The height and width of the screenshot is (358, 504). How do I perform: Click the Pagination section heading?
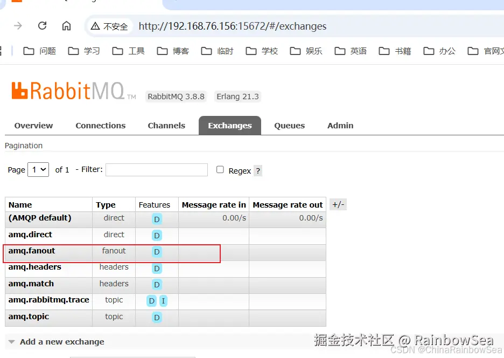tap(24, 146)
